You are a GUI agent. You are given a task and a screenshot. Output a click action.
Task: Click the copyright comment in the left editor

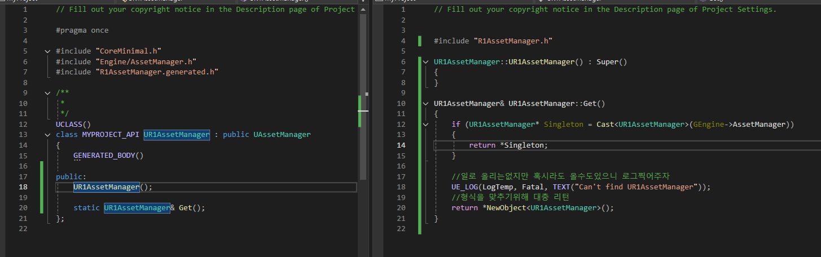pyautogui.click(x=205, y=10)
